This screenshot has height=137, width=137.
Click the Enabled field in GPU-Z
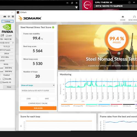click(x=7, y=75)
